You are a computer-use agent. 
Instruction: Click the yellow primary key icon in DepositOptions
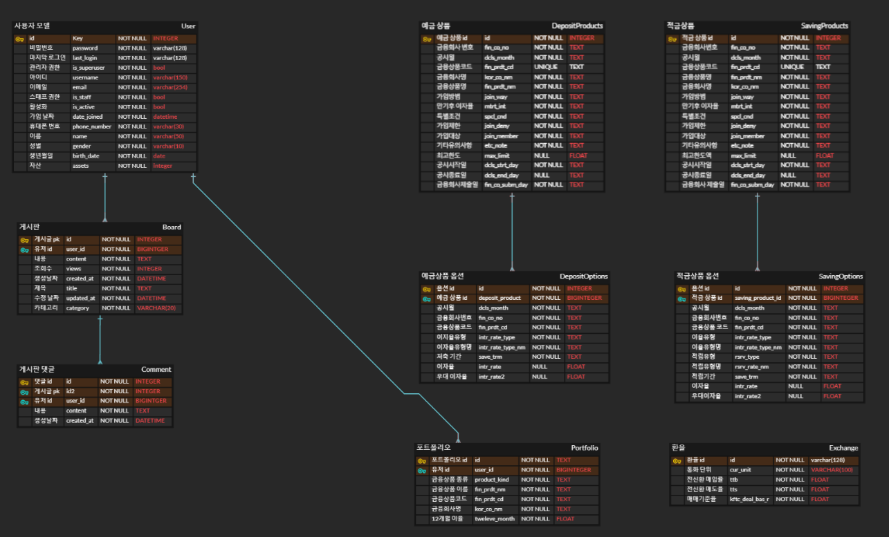[x=427, y=289]
